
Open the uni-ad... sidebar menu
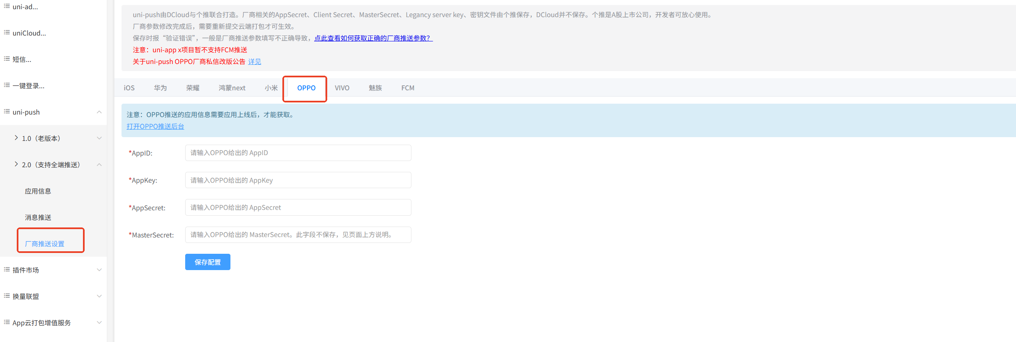pyautogui.click(x=25, y=7)
